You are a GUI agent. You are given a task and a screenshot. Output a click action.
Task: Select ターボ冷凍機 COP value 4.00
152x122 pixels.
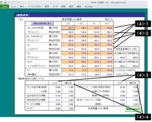[x=55, y=104]
